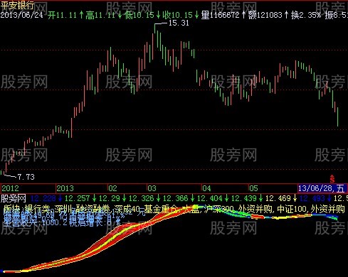Screen dimensions: 348x277
Task: Click the opening price 开11.11
Action: 63,16
